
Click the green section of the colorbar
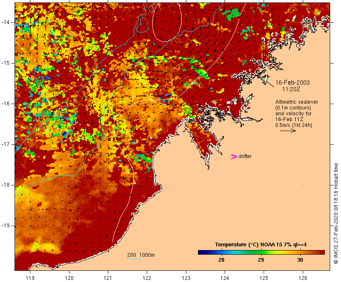[254, 252]
